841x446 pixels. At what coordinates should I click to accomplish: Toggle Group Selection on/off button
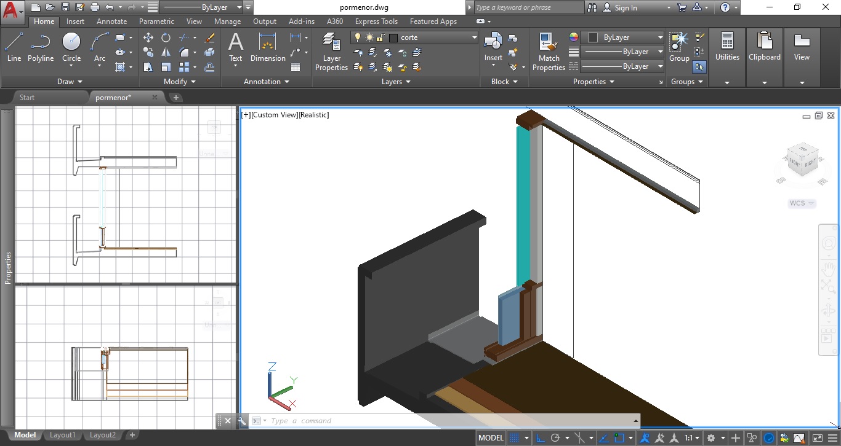click(699, 67)
